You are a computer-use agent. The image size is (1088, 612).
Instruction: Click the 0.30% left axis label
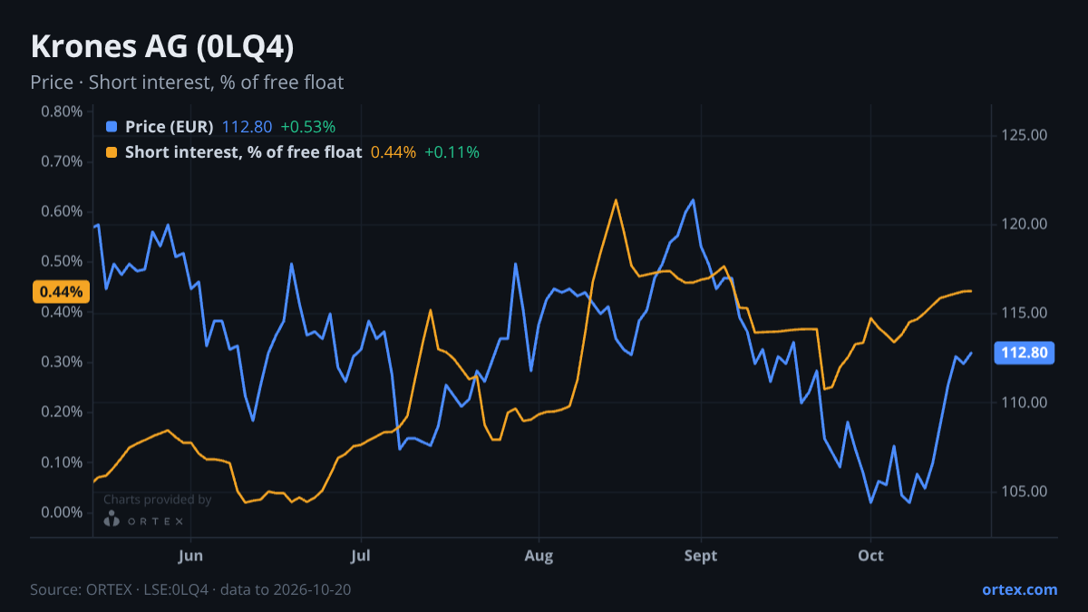point(62,362)
